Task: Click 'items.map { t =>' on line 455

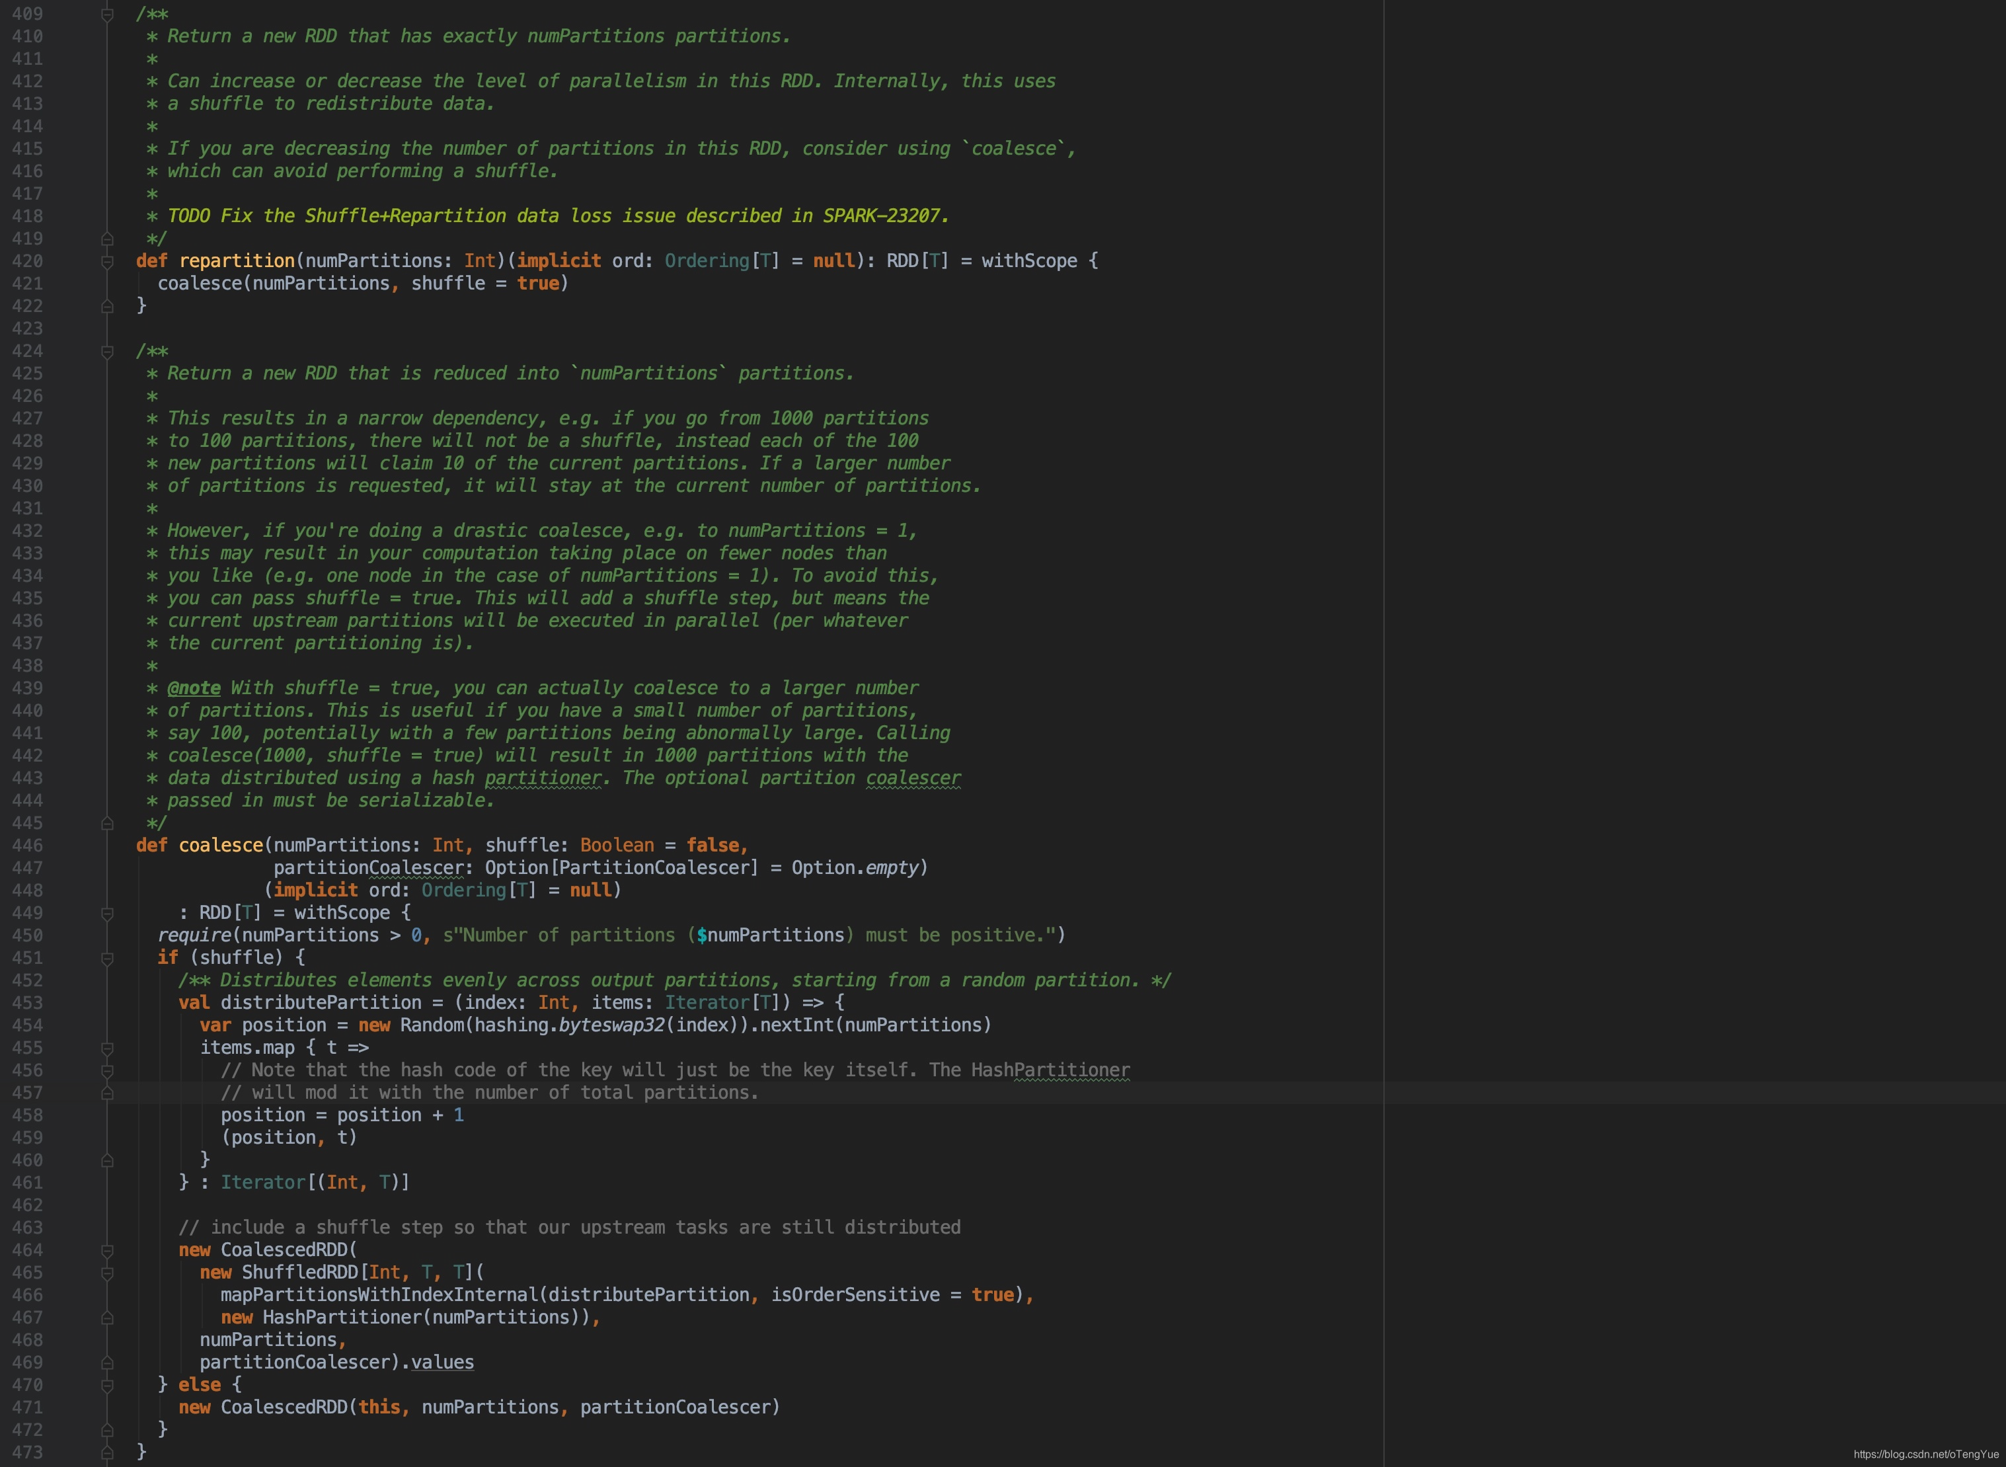Action: [284, 1048]
